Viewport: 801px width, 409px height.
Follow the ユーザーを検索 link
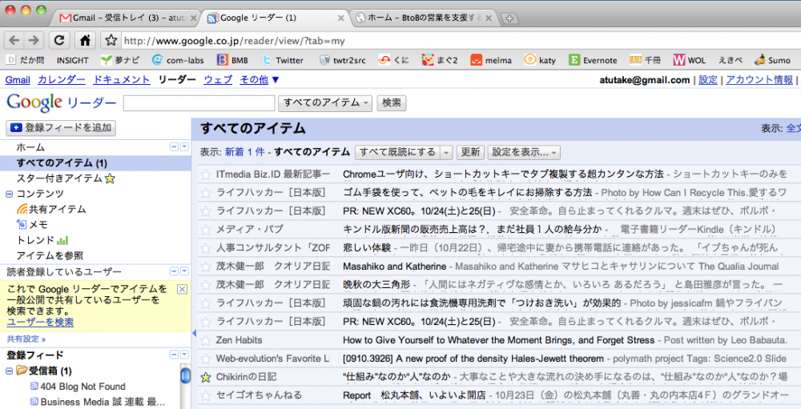point(40,323)
